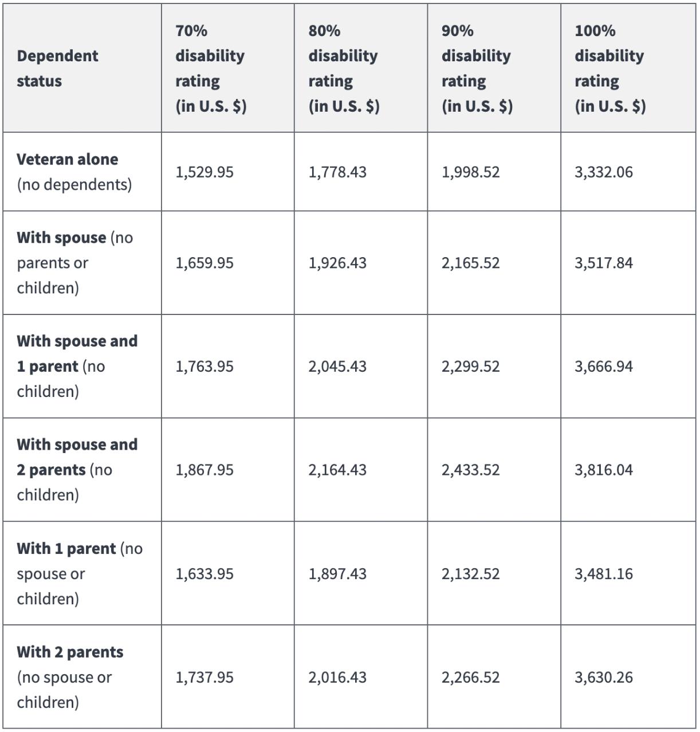Click the Dependent status column header
Image resolution: width=700 pixels, height=732 pixels.
(x=57, y=68)
